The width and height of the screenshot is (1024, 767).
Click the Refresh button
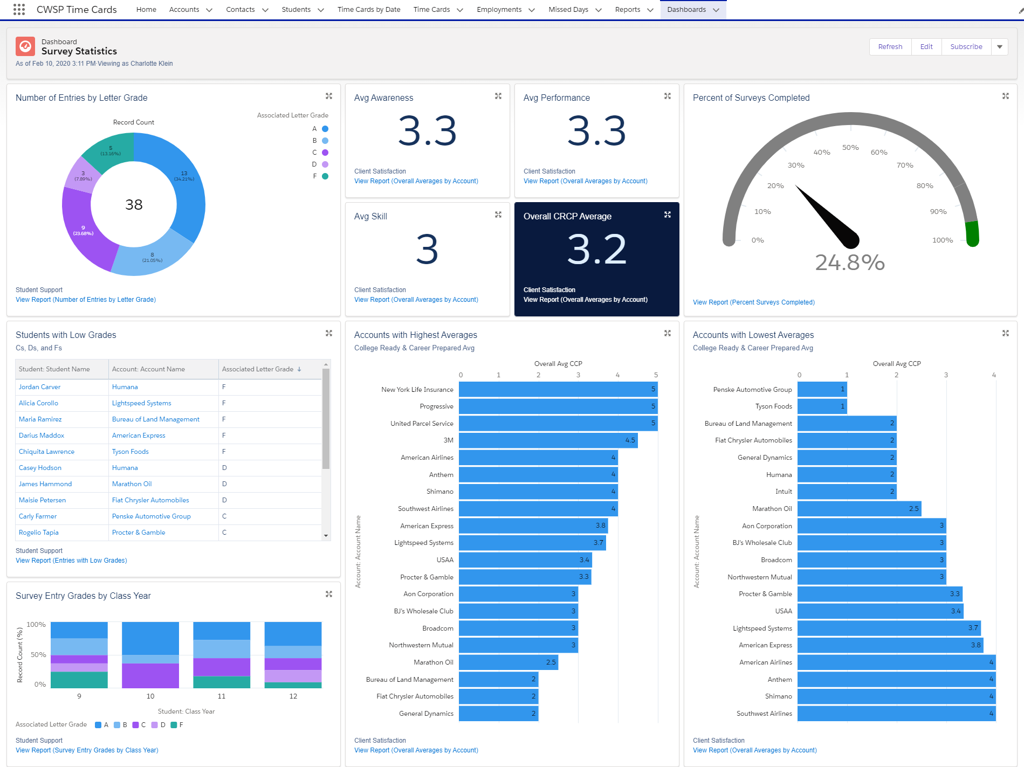point(890,47)
